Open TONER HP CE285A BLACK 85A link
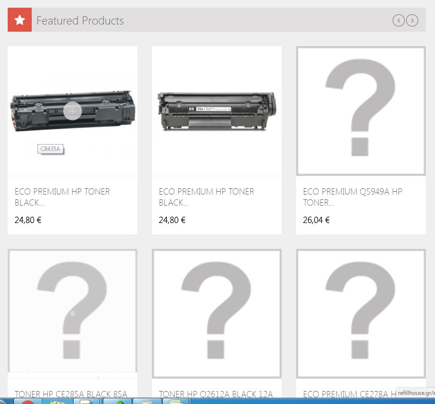Image resolution: width=435 pixels, height=404 pixels. coord(71,394)
